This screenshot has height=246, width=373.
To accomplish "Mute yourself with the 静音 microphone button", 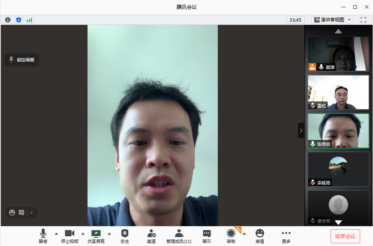I will click(43, 236).
